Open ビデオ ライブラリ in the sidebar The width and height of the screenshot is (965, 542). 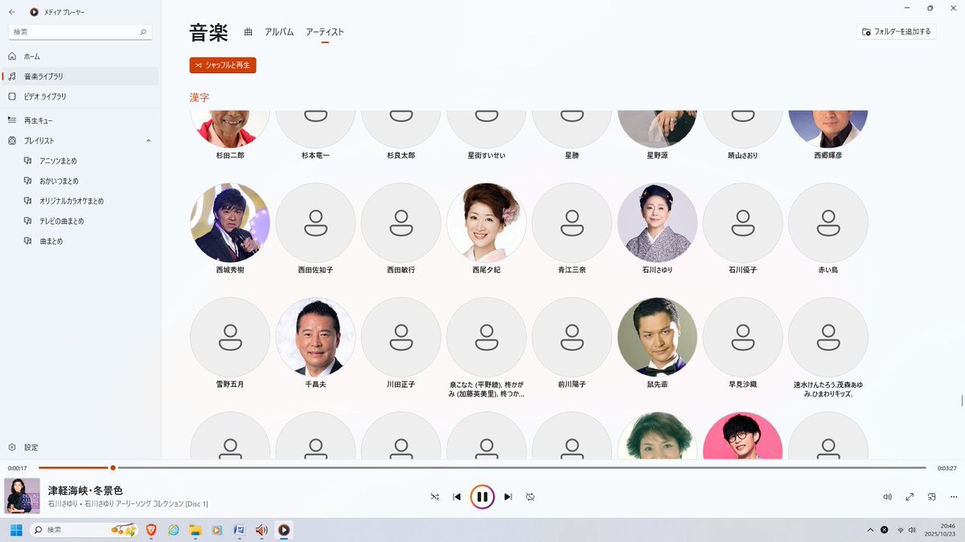pos(80,96)
